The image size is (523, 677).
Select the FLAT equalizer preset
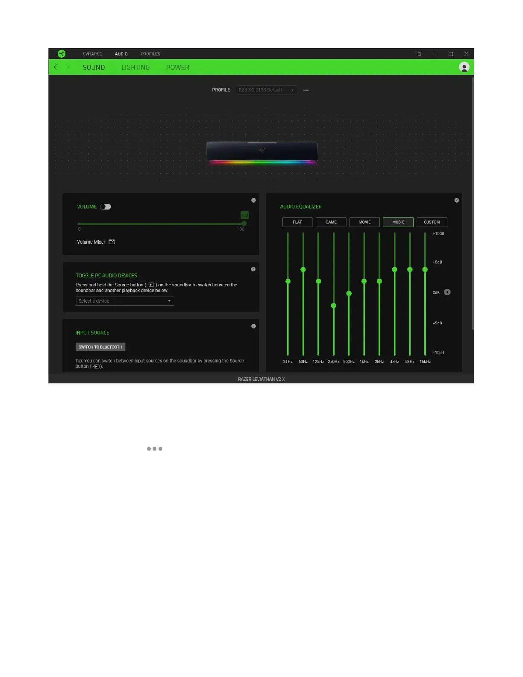point(297,222)
